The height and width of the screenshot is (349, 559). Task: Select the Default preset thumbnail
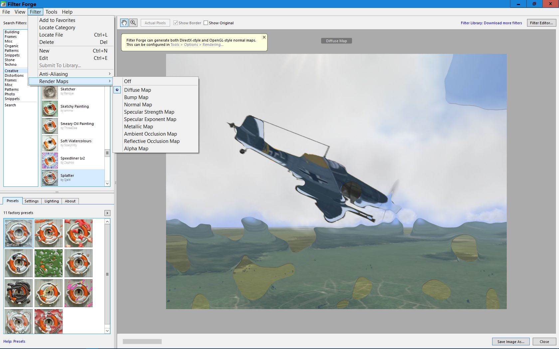(x=19, y=233)
